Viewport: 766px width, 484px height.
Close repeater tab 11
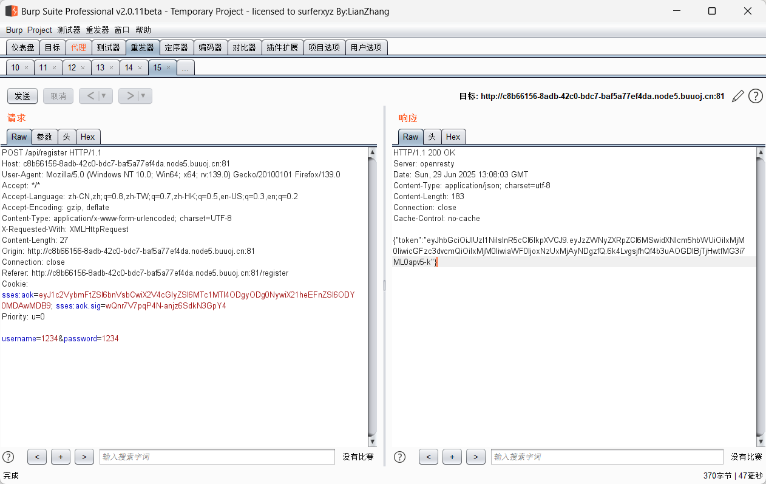(x=55, y=68)
